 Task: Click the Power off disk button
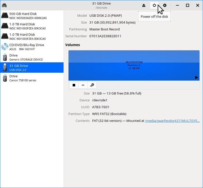tap(154, 5)
